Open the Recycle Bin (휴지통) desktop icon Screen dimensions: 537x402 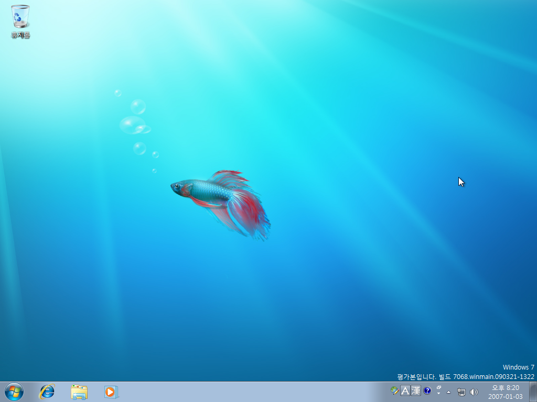tap(20, 21)
